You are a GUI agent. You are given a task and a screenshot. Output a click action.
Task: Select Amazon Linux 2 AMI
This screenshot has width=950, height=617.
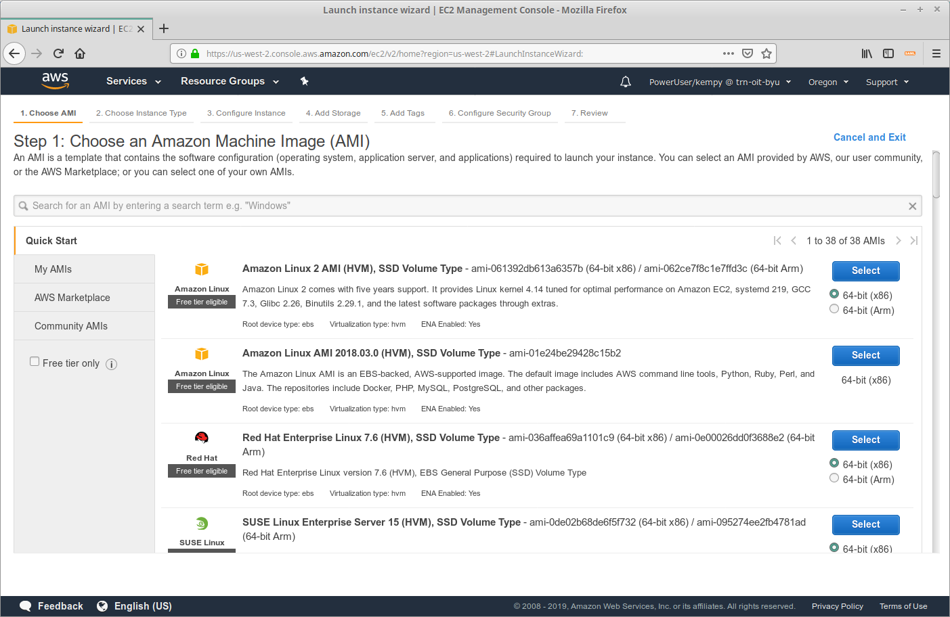click(x=866, y=271)
